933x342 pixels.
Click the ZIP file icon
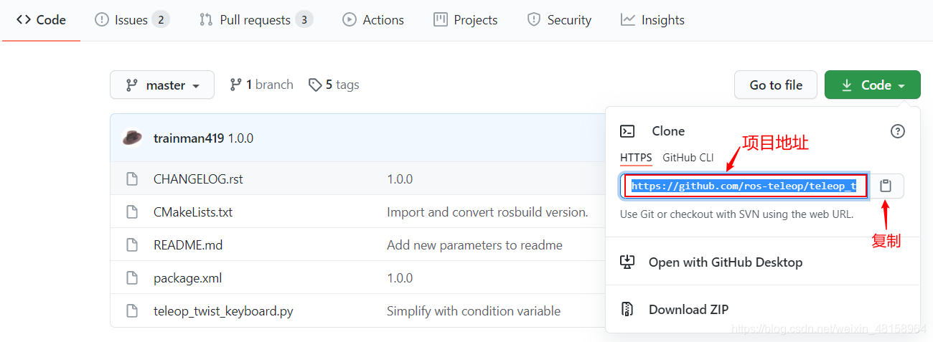tap(627, 310)
